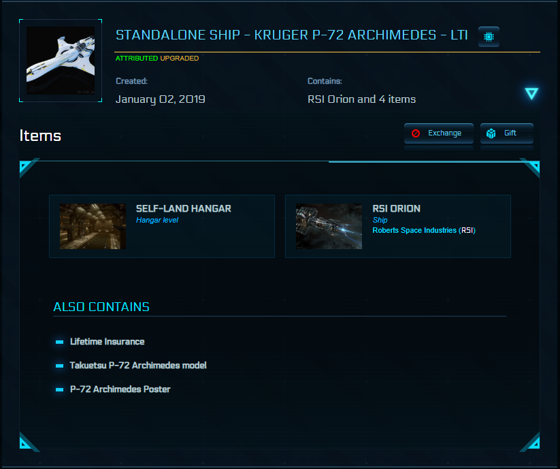
Task: Click the orange UPGRADED status label
Action: 180,59
